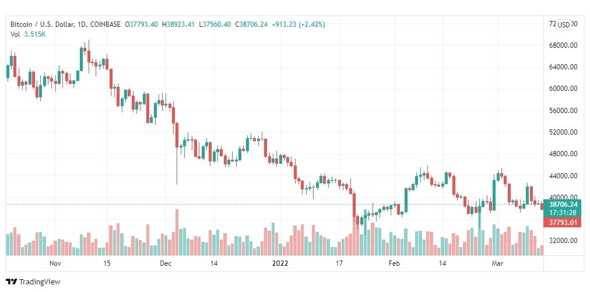Viewport: 590px width, 292px height.
Task: Click the 32000.00 level on price scale
Action: 563,241
